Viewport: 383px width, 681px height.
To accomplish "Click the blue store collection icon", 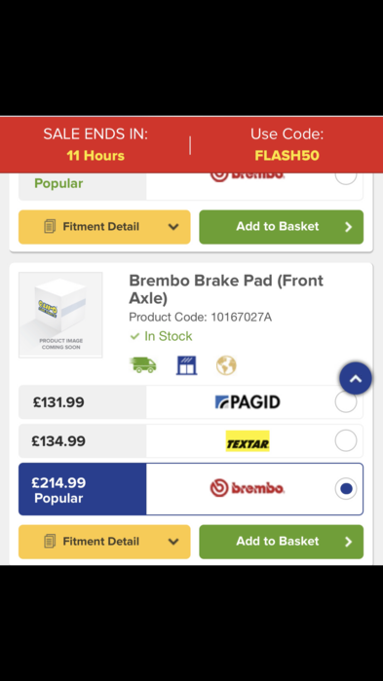I will click(187, 365).
